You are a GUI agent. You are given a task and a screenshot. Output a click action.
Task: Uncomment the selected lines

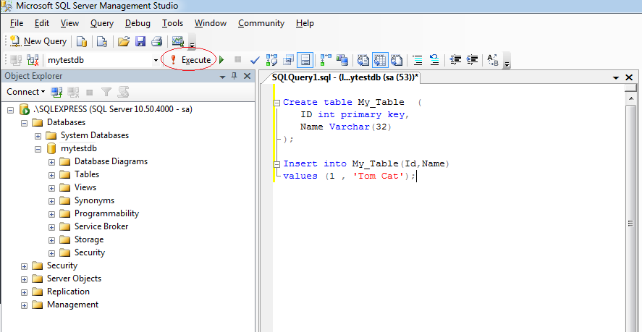(434, 60)
